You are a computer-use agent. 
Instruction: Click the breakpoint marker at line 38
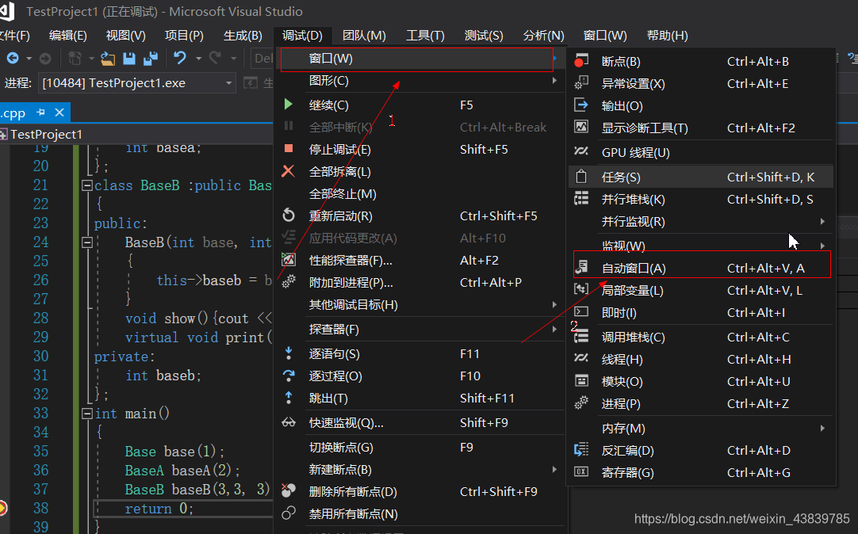[2, 508]
